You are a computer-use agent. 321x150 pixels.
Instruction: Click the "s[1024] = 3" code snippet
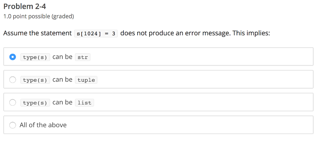pyautogui.click(x=96, y=33)
